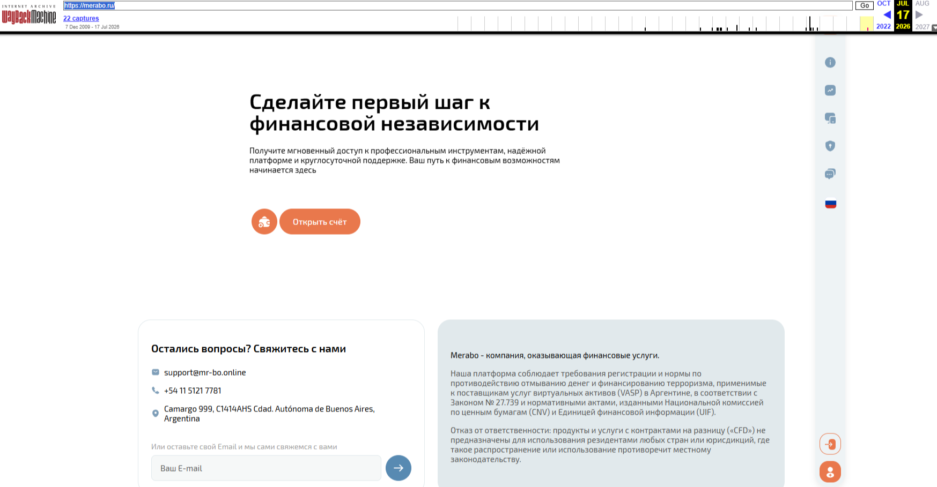Switch language via the Russian flag icon
Screen dimensions: 937x487
(x=830, y=204)
